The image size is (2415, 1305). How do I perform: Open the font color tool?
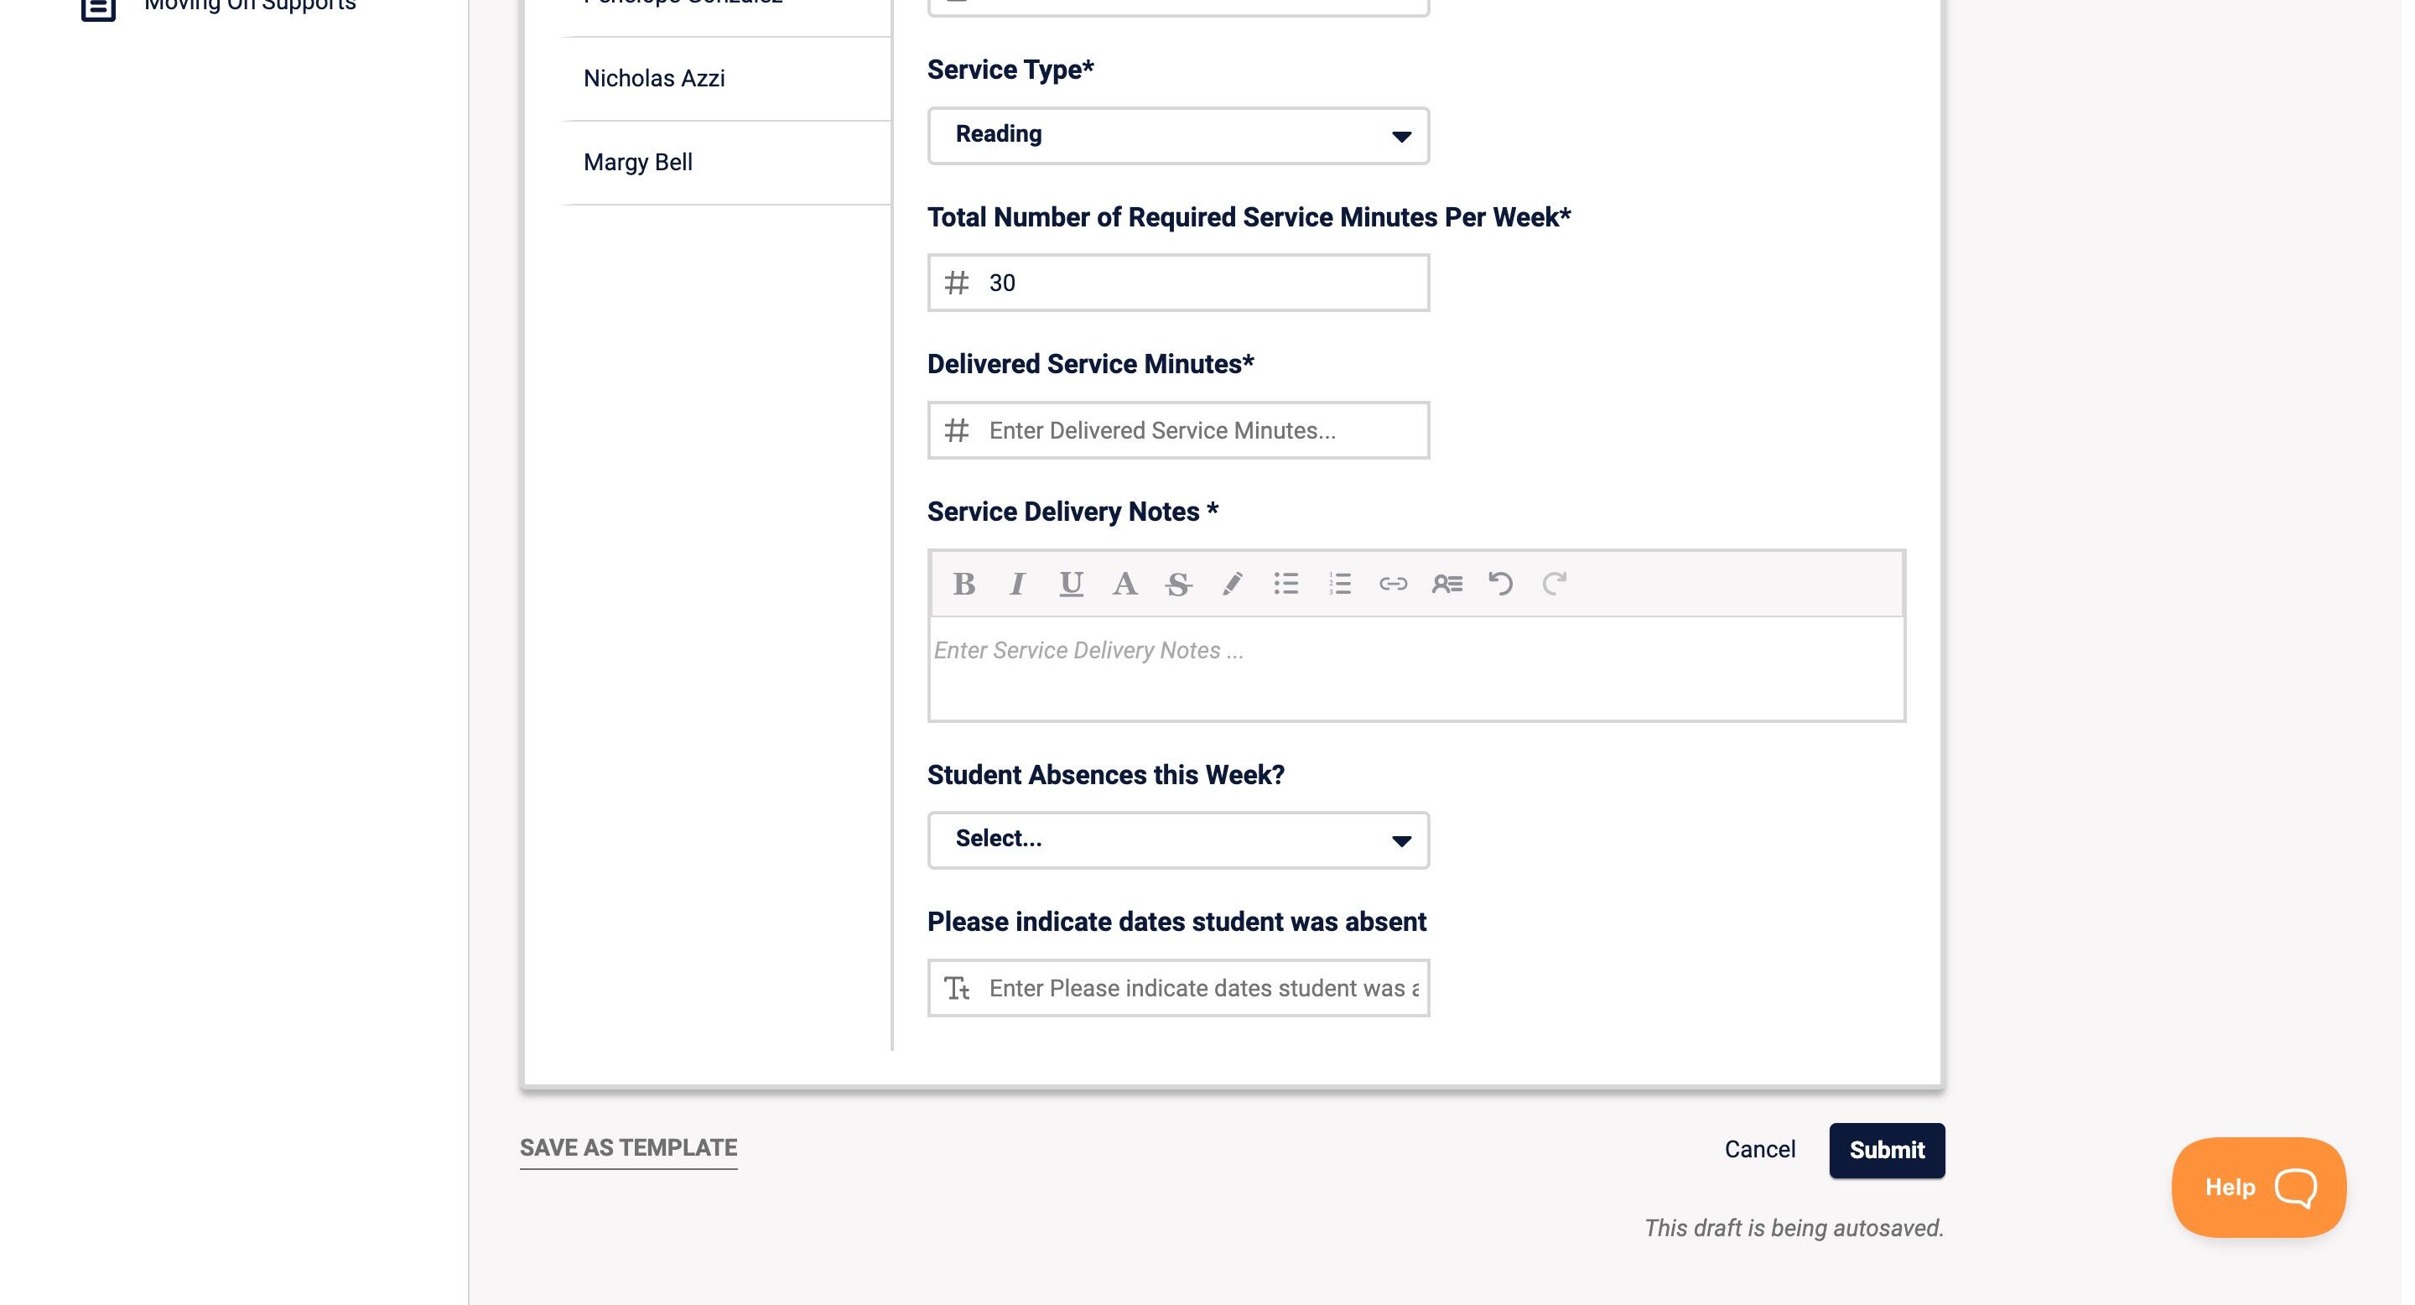[x=1124, y=584]
